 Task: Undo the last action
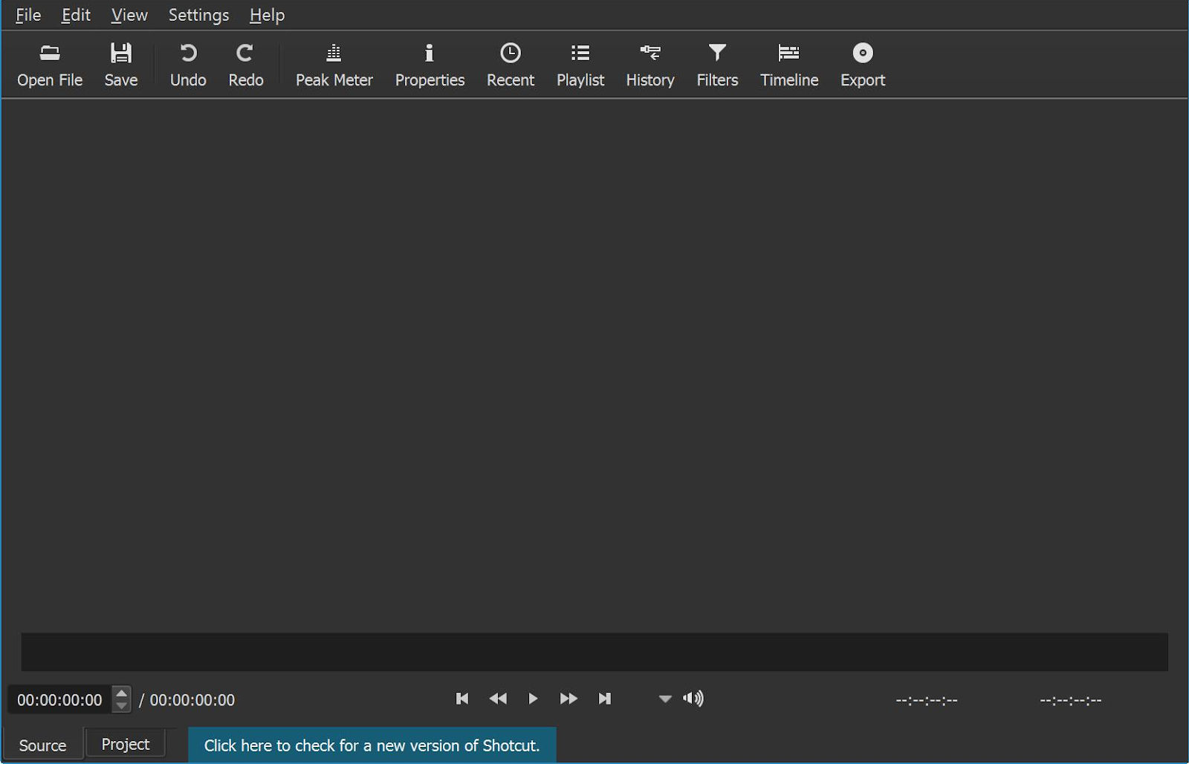point(188,65)
